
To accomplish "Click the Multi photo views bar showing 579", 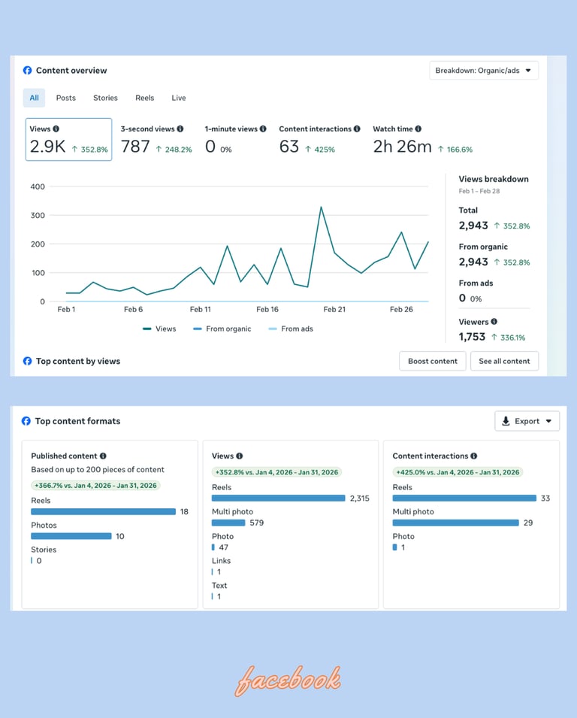I will [228, 523].
